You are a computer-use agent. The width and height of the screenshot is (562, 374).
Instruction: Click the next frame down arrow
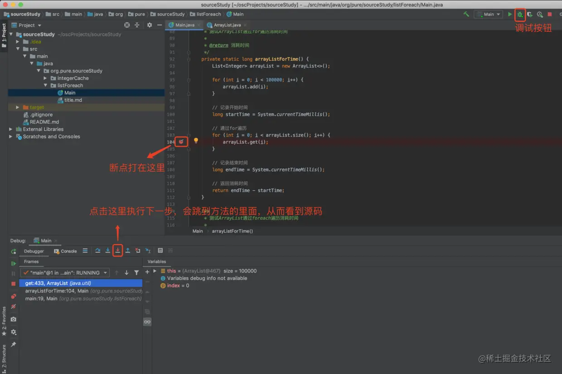click(126, 273)
